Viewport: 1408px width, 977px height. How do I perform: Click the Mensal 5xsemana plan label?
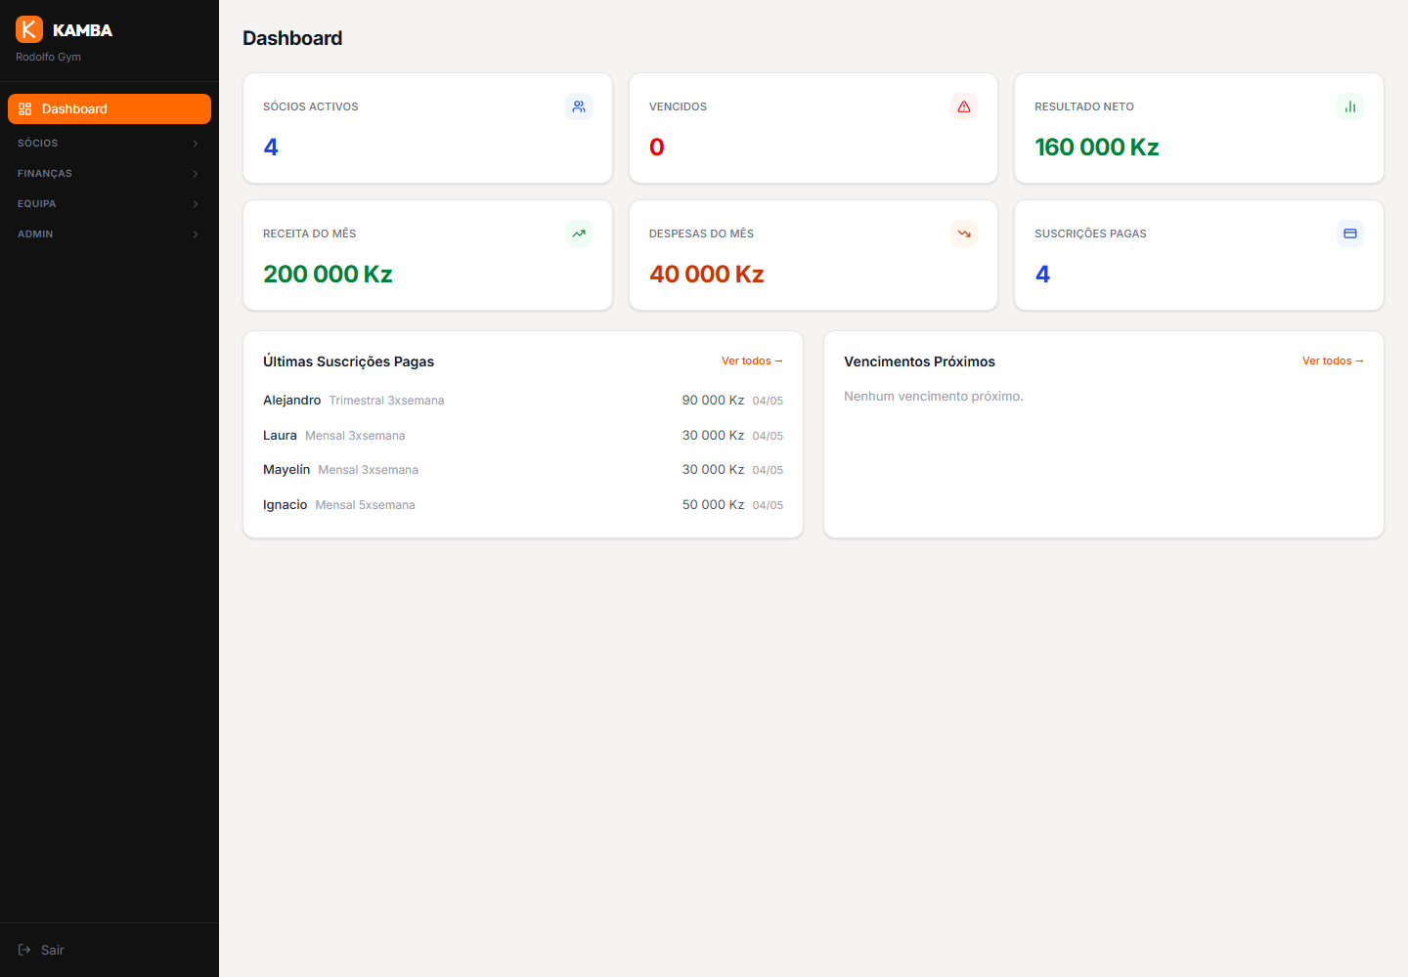pyautogui.click(x=365, y=505)
